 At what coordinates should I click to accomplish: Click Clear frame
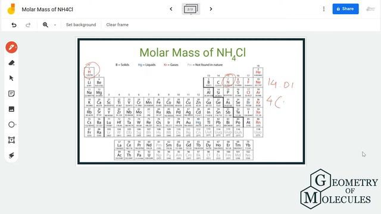tap(117, 25)
